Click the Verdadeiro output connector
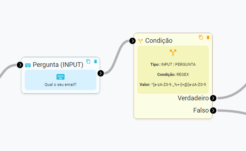 (x=213, y=98)
